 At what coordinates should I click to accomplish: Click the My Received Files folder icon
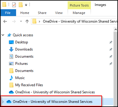(11, 85)
